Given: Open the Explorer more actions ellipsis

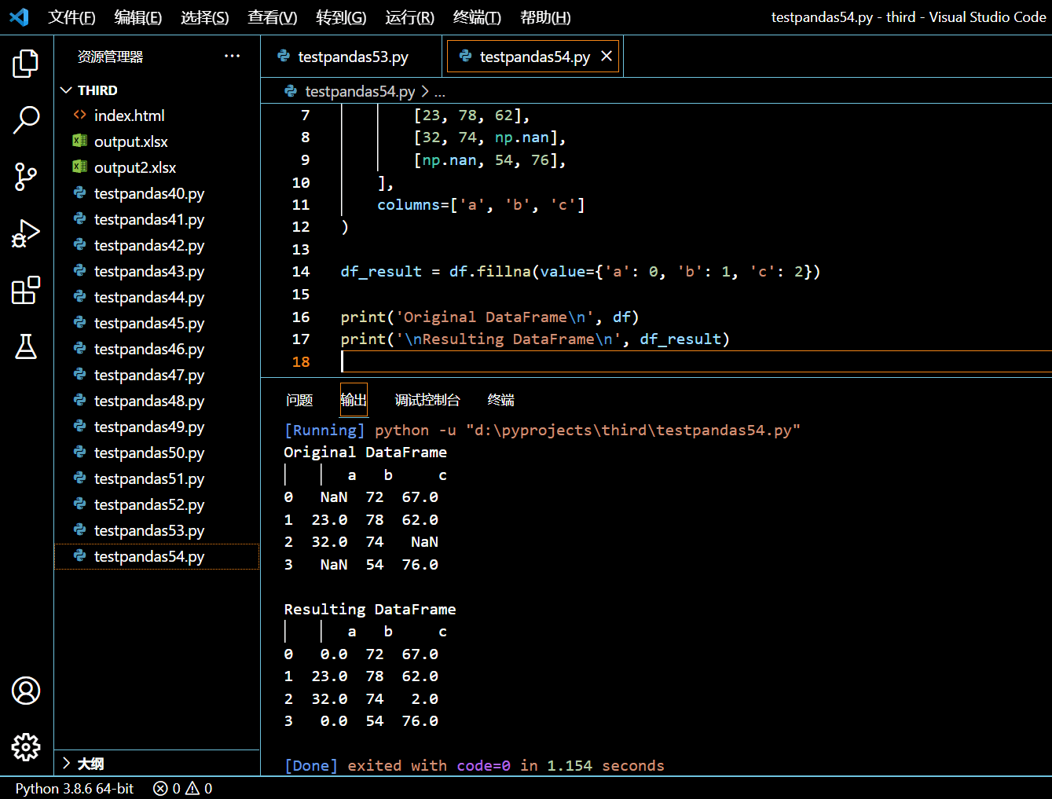Looking at the screenshot, I should [x=232, y=56].
